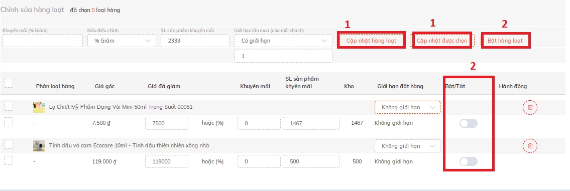Edit the discounted price field 7500
This screenshot has height=191, width=570.
(x=167, y=123)
